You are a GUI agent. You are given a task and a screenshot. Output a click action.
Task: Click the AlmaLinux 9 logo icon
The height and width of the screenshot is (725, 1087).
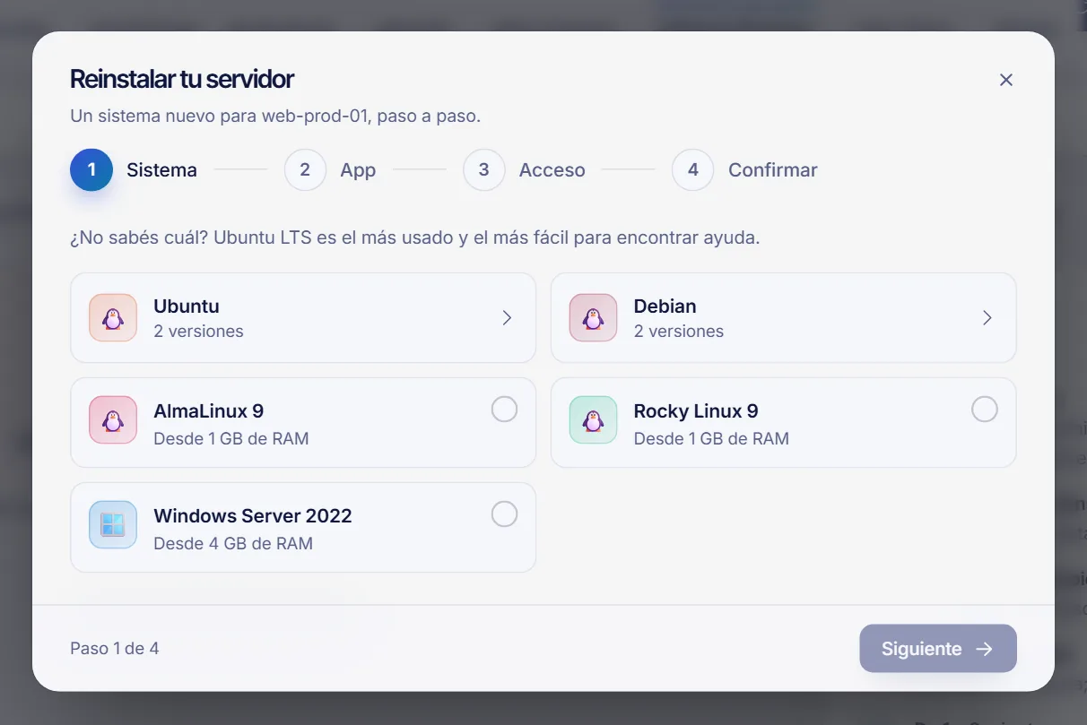[113, 420]
